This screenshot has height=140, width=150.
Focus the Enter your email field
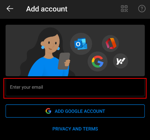75,87
